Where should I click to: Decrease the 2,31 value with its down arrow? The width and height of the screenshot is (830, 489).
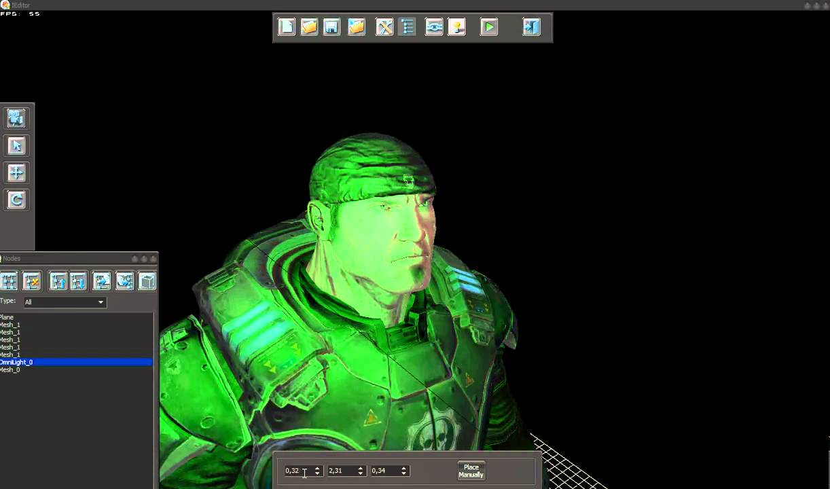point(361,473)
